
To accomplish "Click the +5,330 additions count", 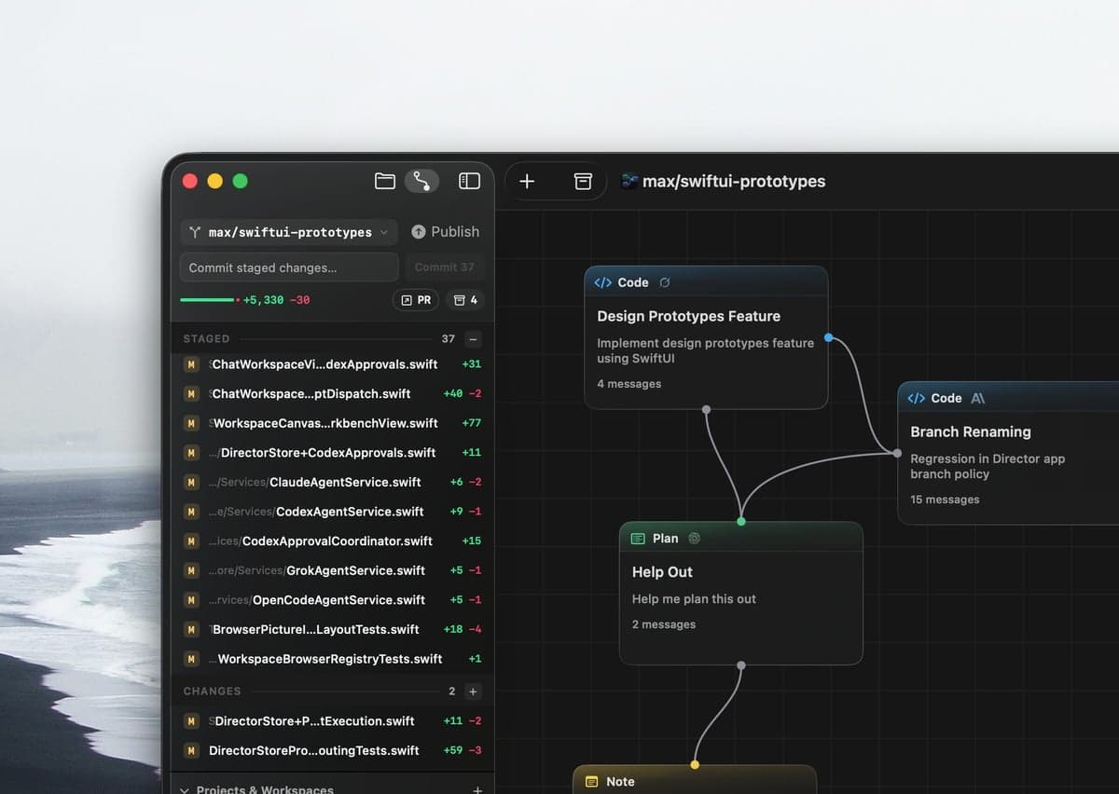I will point(263,300).
